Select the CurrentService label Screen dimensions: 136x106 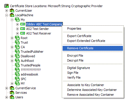coord(25,88)
